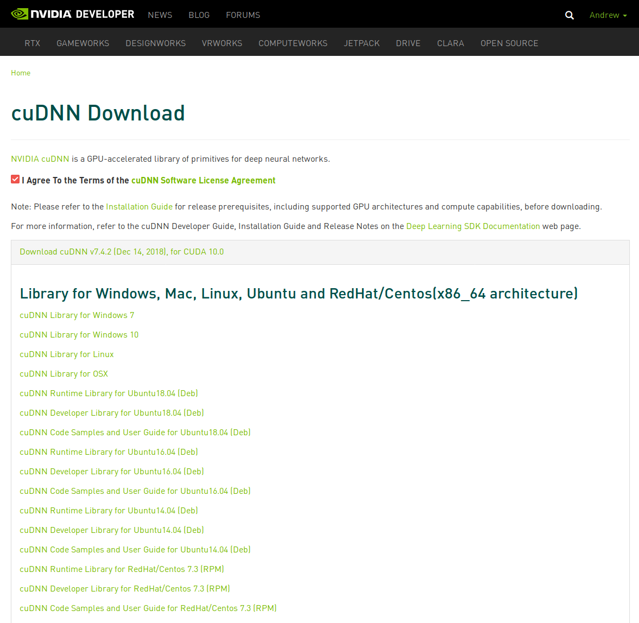The width and height of the screenshot is (639, 623).
Task: Download cuDNN Library for Windows 10
Action: point(79,335)
